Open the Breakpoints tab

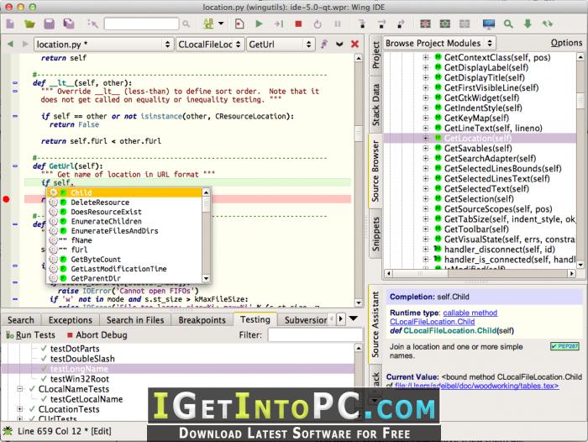tap(202, 320)
